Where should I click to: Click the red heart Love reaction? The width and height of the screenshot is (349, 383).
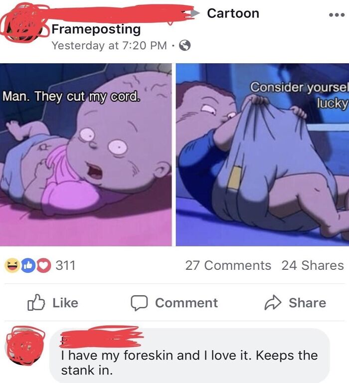(x=44, y=265)
